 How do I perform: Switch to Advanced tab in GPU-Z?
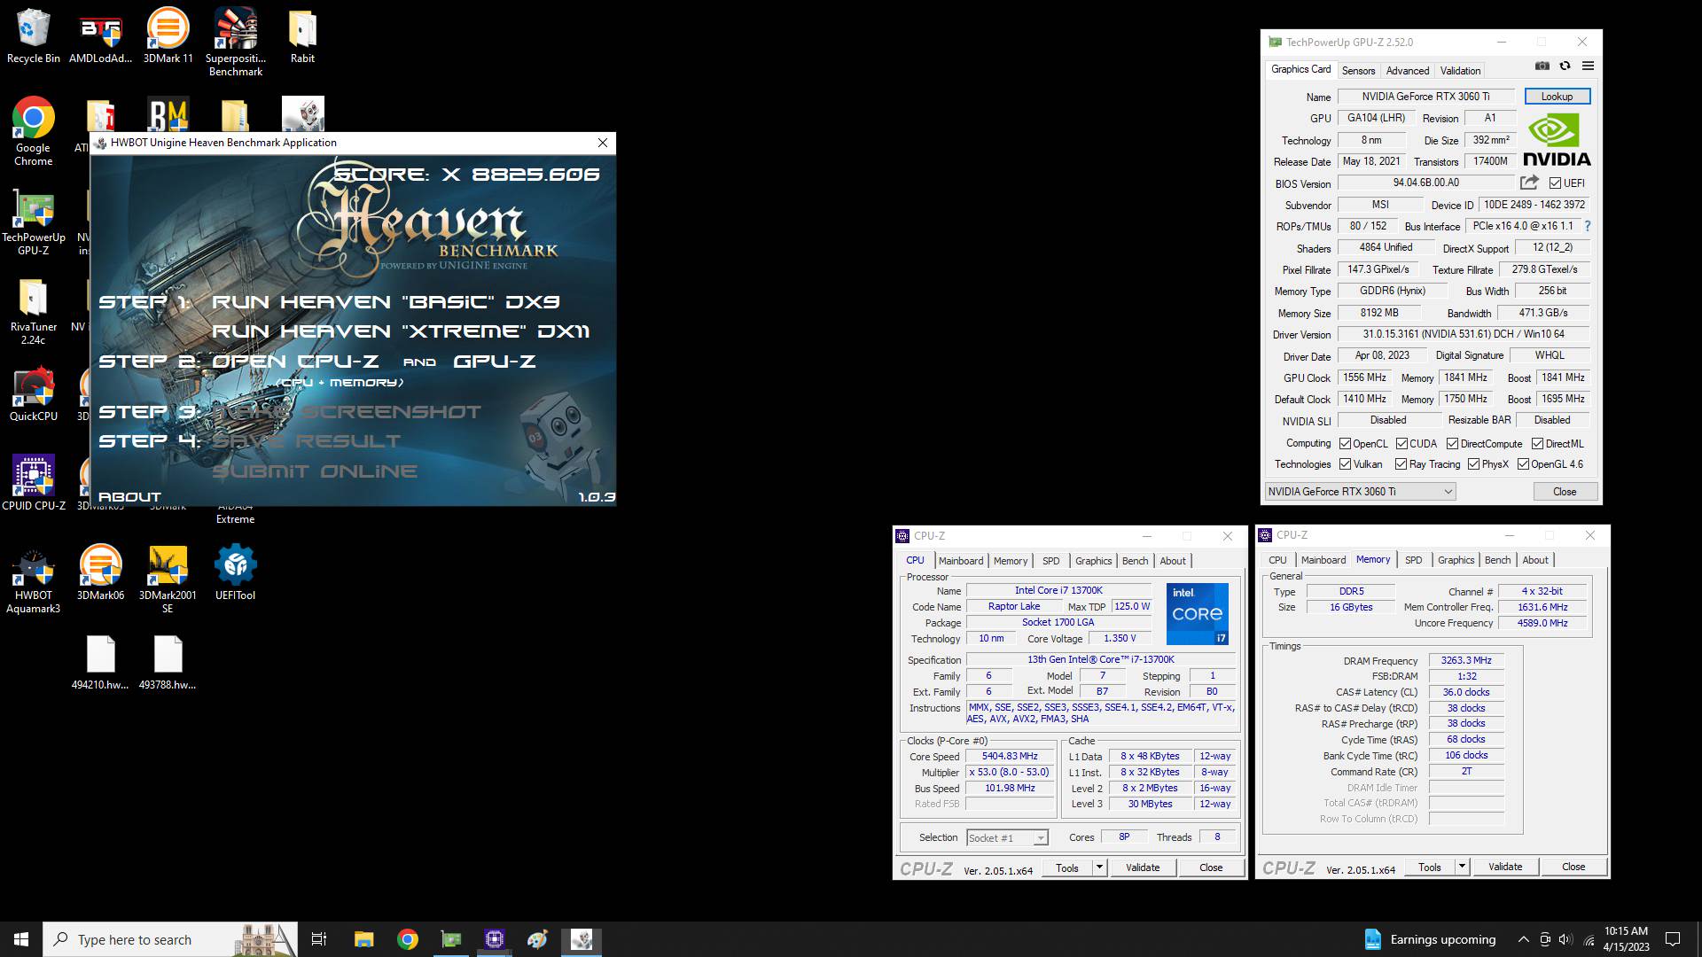tap(1407, 70)
